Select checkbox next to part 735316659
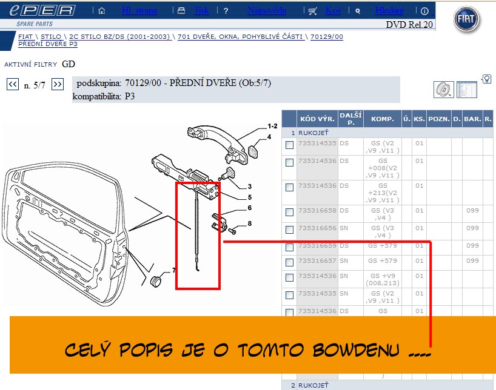 click(x=290, y=246)
